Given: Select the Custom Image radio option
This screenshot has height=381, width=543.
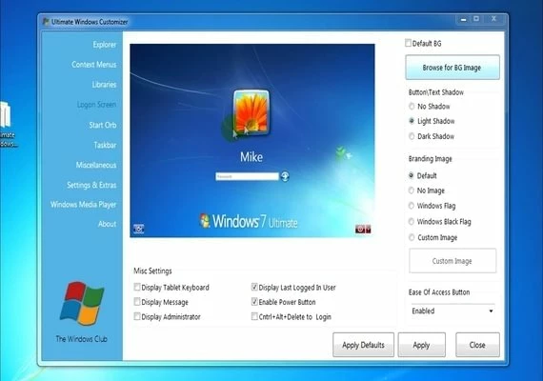Looking at the screenshot, I should click(x=412, y=237).
